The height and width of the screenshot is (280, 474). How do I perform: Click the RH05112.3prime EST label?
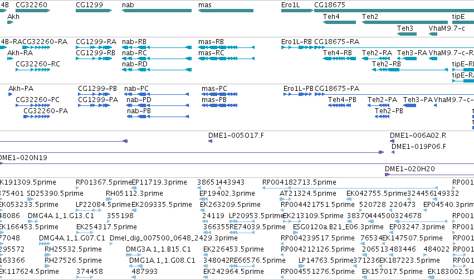click(134, 194)
